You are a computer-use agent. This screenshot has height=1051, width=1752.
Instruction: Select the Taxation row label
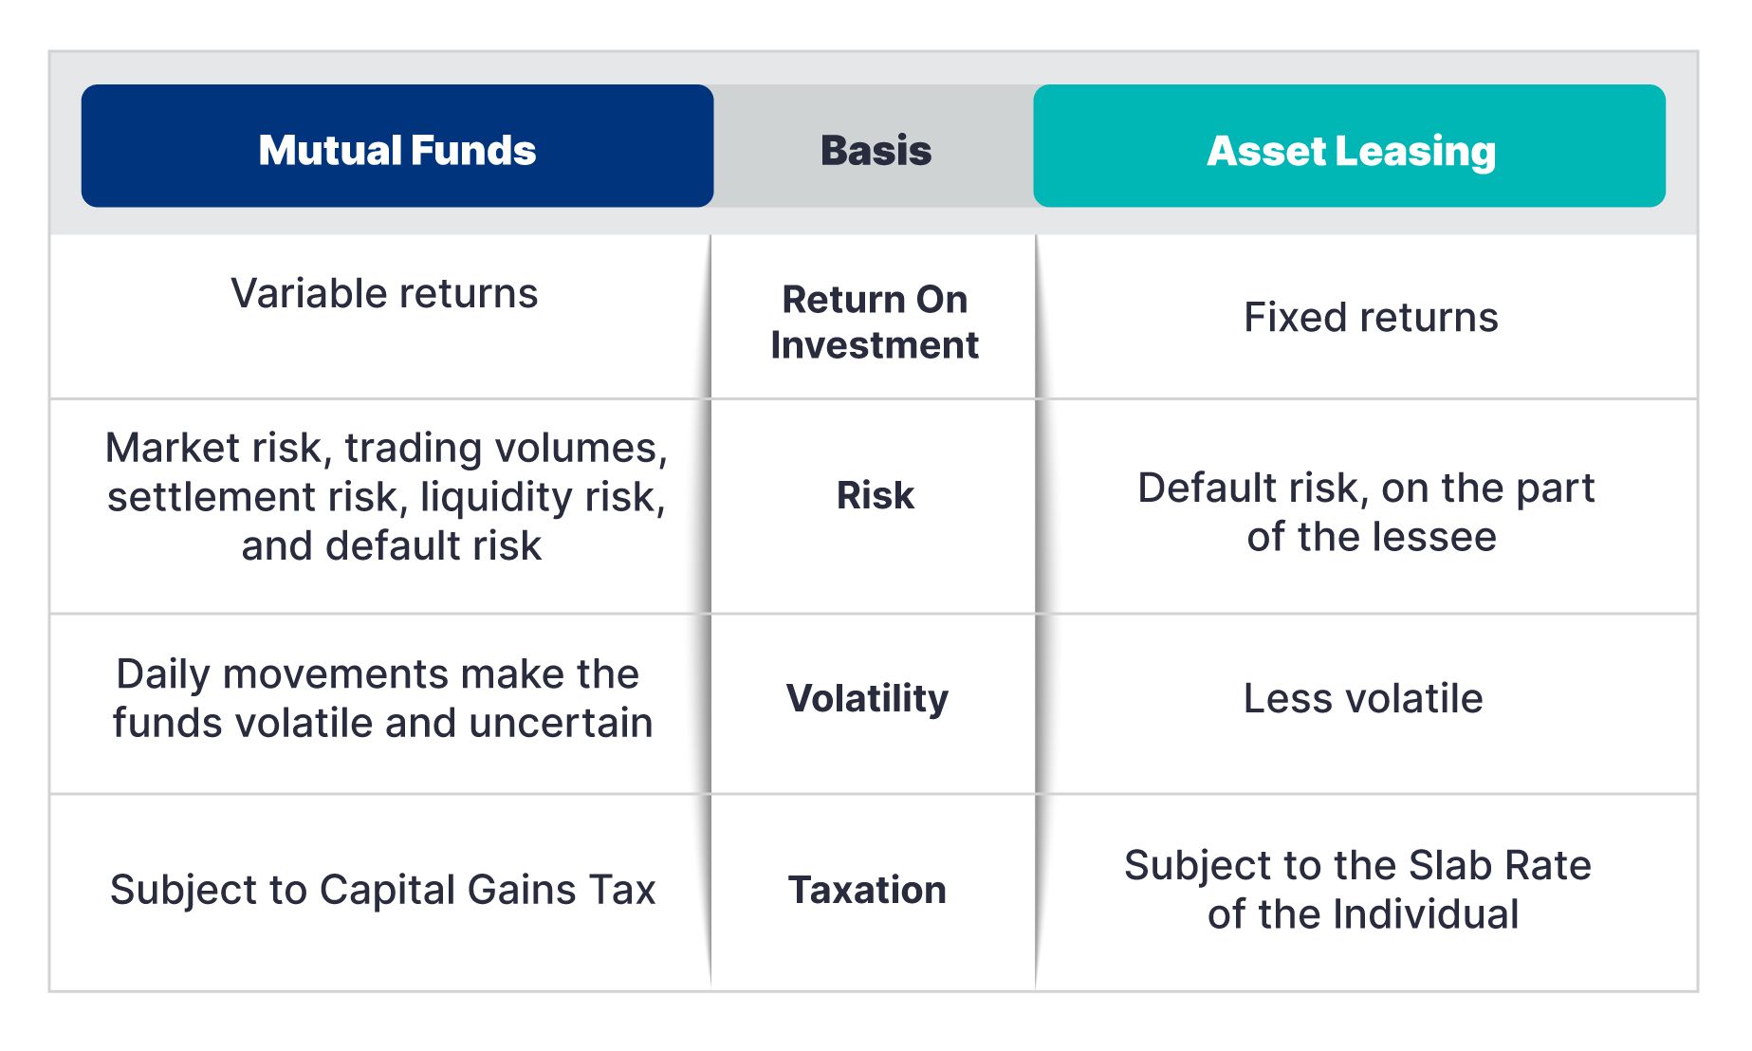point(867,890)
